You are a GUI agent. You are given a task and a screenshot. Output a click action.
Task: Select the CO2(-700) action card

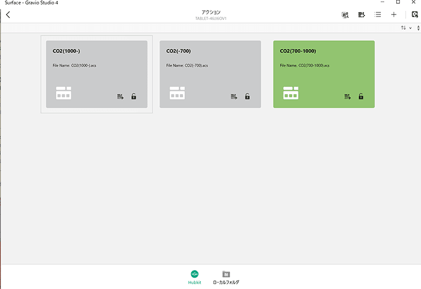(210, 74)
